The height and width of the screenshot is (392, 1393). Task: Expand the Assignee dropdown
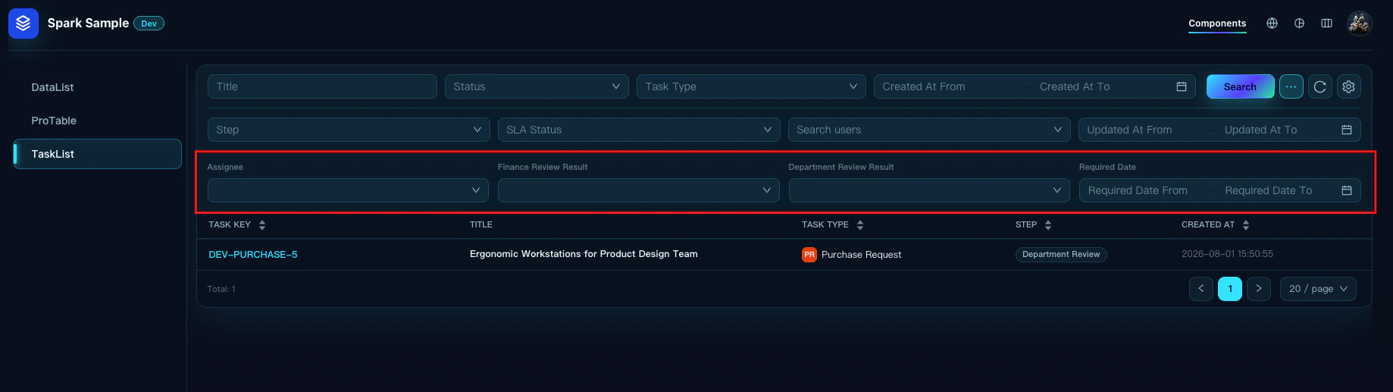(348, 190)
